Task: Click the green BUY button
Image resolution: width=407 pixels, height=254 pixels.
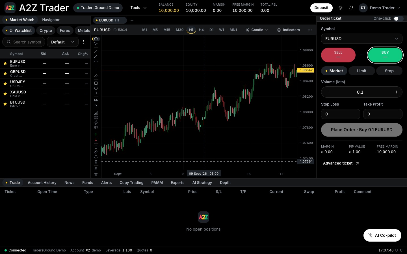Action: click(385, 55)
